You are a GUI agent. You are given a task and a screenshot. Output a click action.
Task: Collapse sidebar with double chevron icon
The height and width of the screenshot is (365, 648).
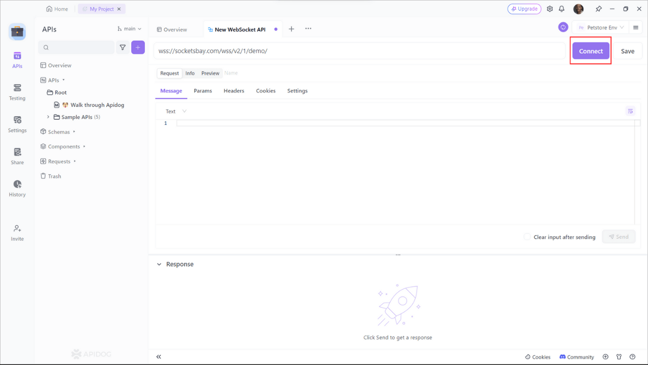[158, 357]
